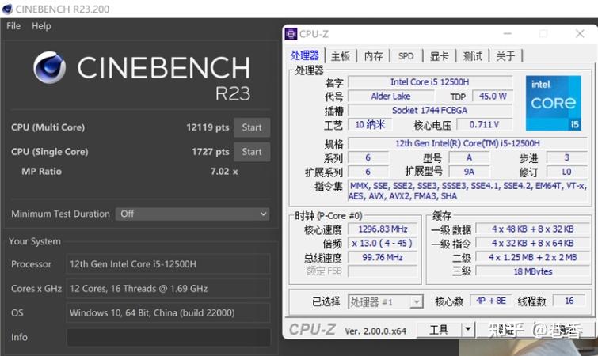Click the Socket 1744 FCBGA value
598x356 pixels.
430,111
